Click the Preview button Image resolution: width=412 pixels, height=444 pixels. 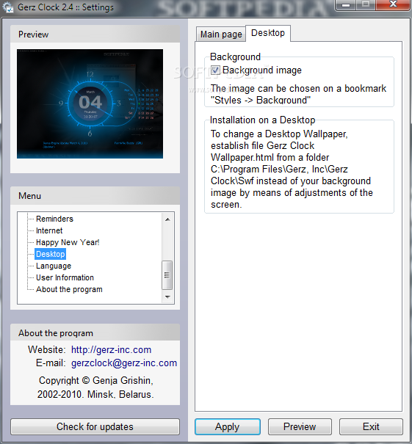pos(300,426)
